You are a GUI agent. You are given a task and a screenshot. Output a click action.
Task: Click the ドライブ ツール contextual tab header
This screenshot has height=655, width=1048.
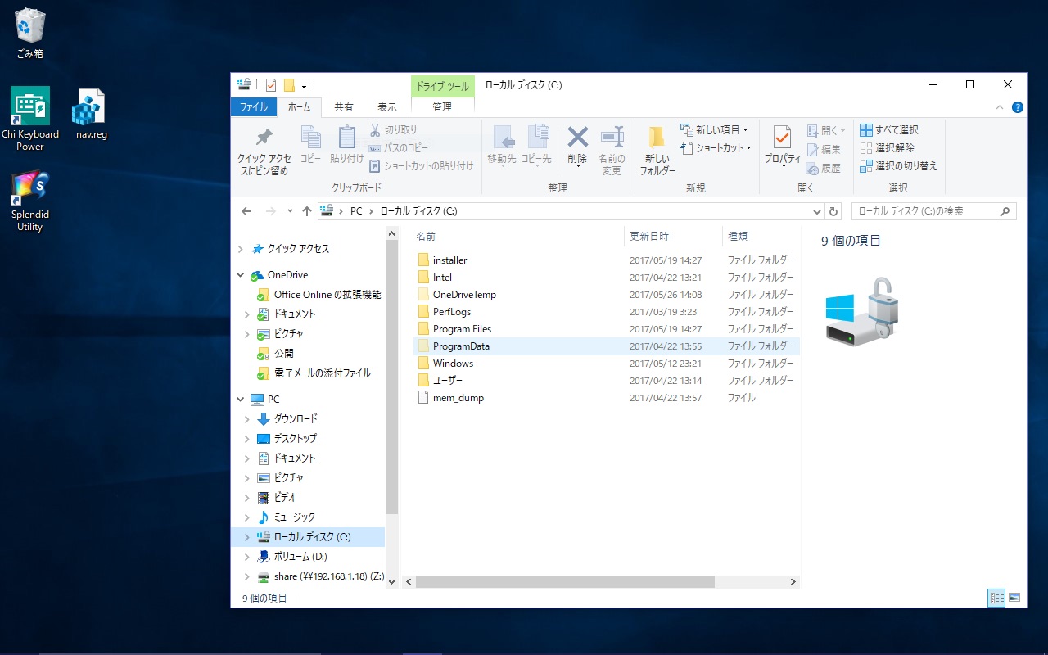point(442,86)
